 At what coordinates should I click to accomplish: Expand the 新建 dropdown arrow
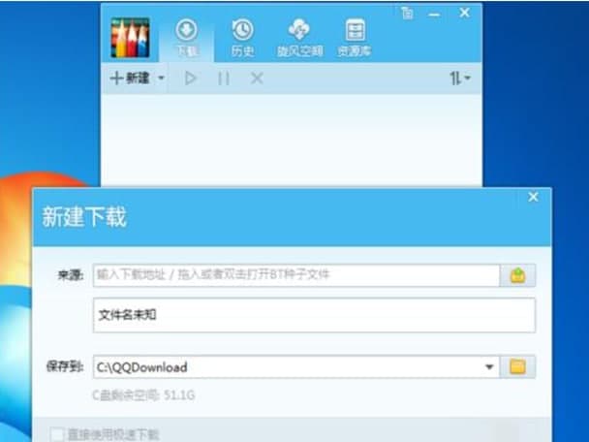161,79
